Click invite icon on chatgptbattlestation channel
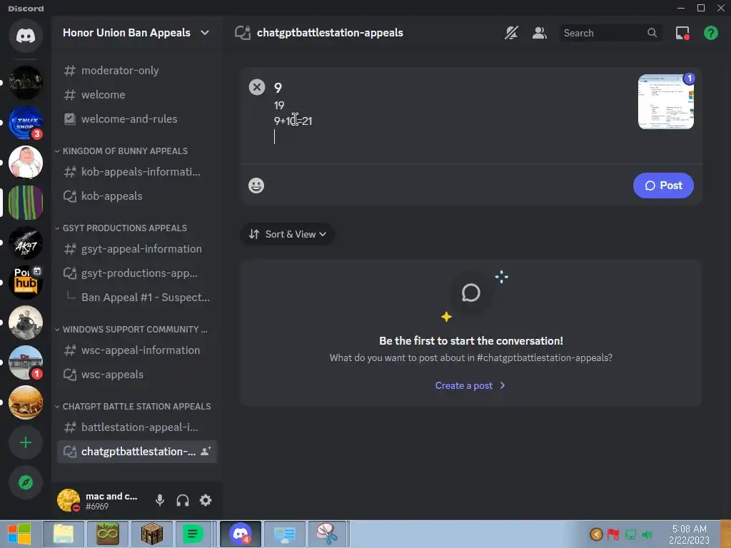 click(x=206, y=451)
